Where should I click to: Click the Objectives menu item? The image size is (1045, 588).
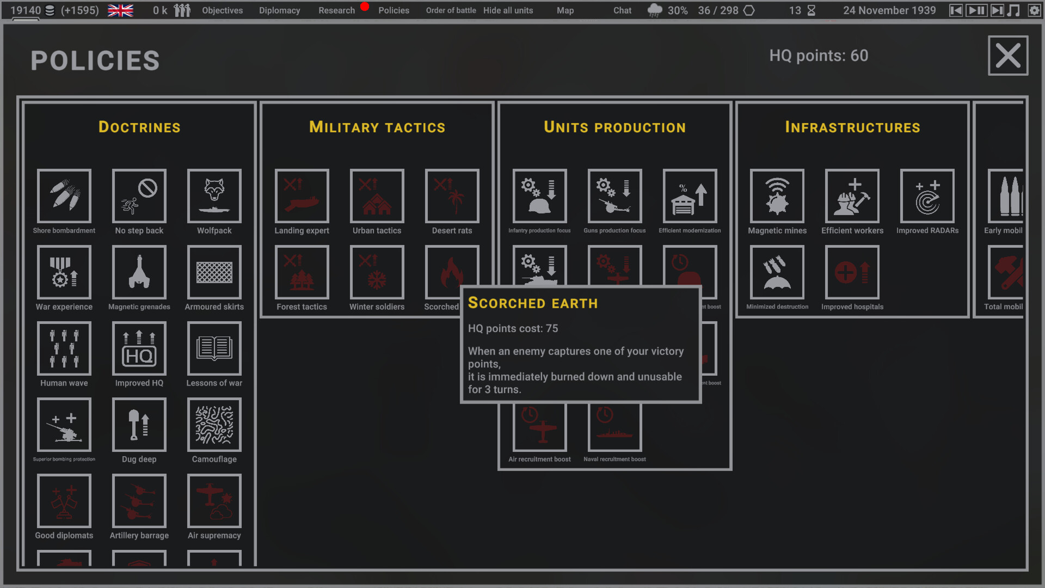pos(223,10)
